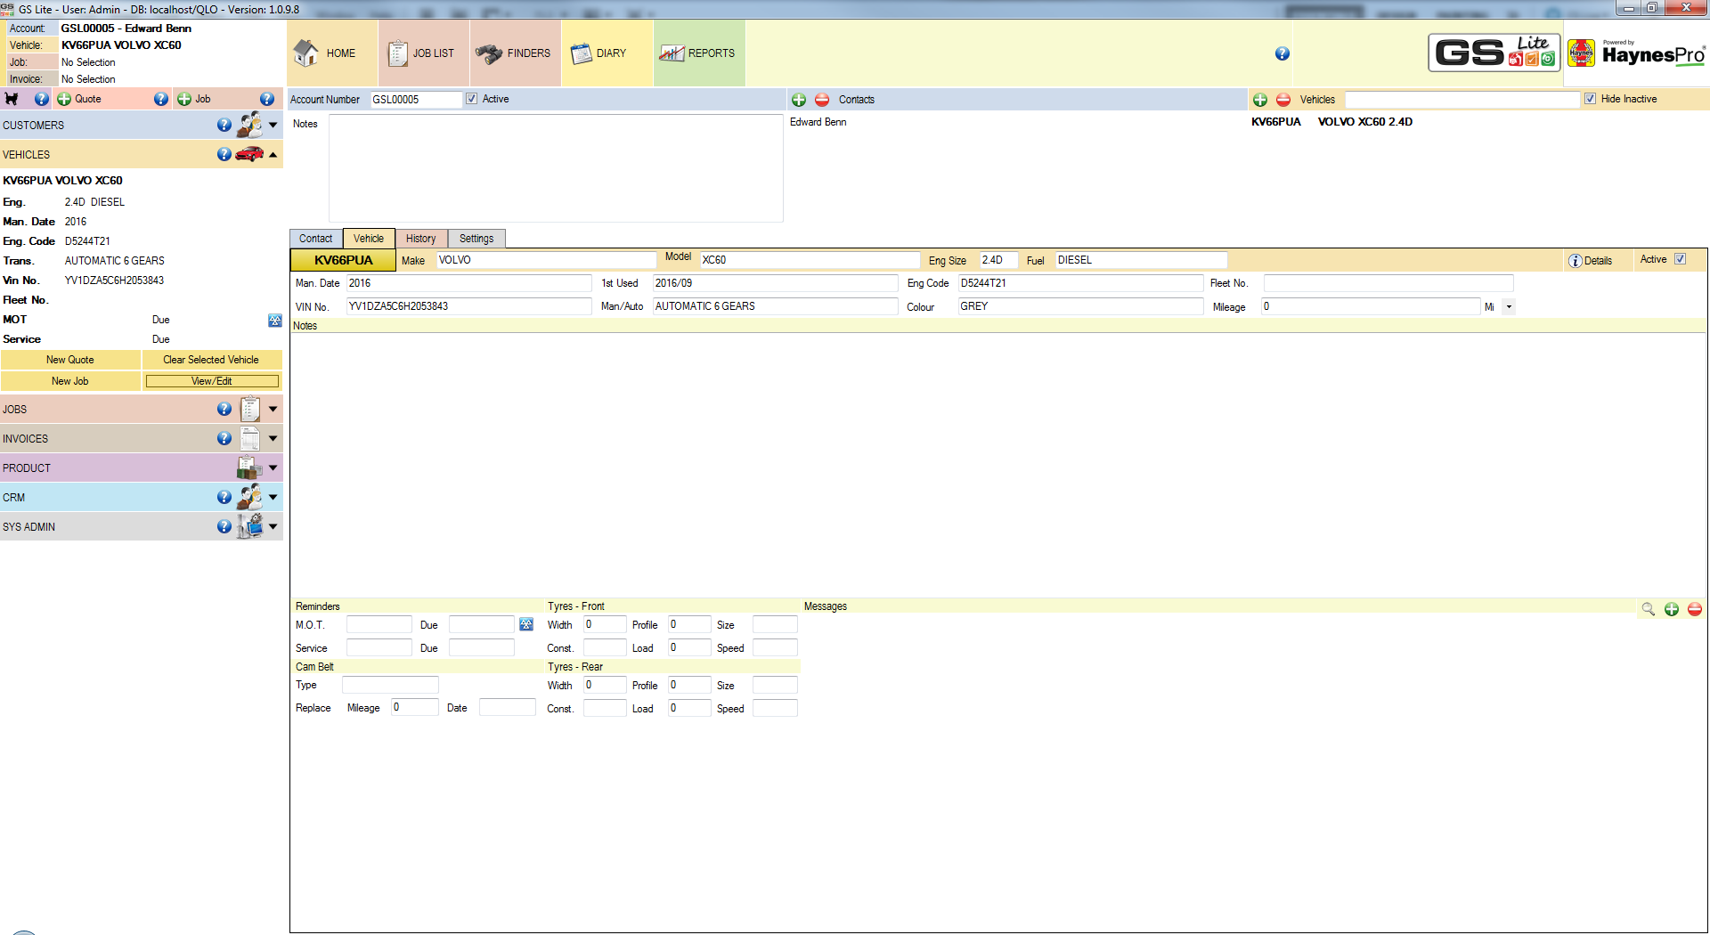Open the JOB LIST toolbar item
This screenshot has height=935, width=1710.
pos(423,53)
